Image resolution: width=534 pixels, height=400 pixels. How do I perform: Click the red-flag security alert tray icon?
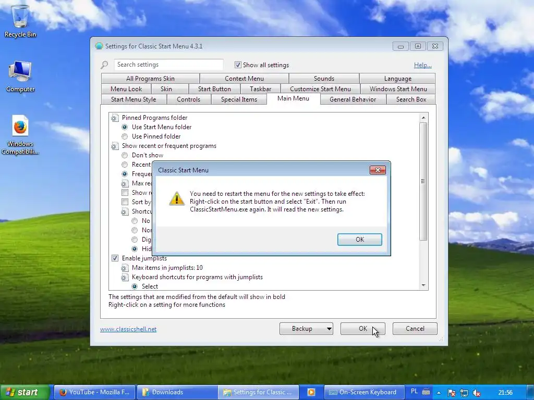452,393
